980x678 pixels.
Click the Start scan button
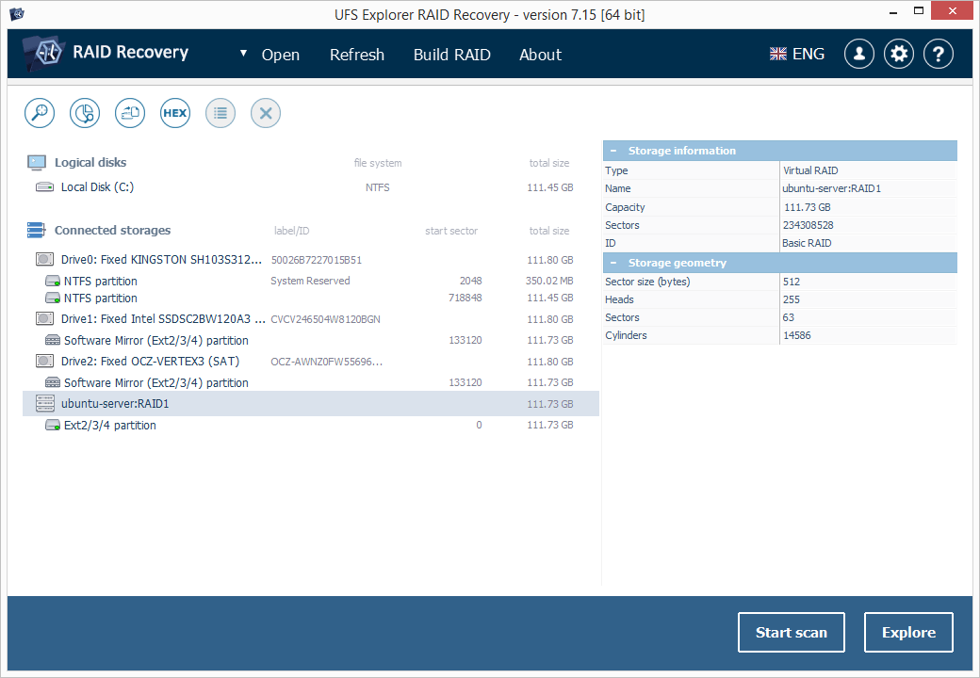point(792,633)
